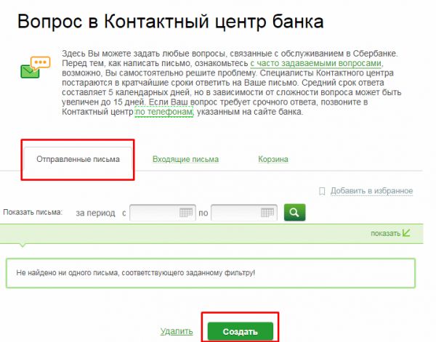Click the 'Показать письма:' label

pos(33,212)
